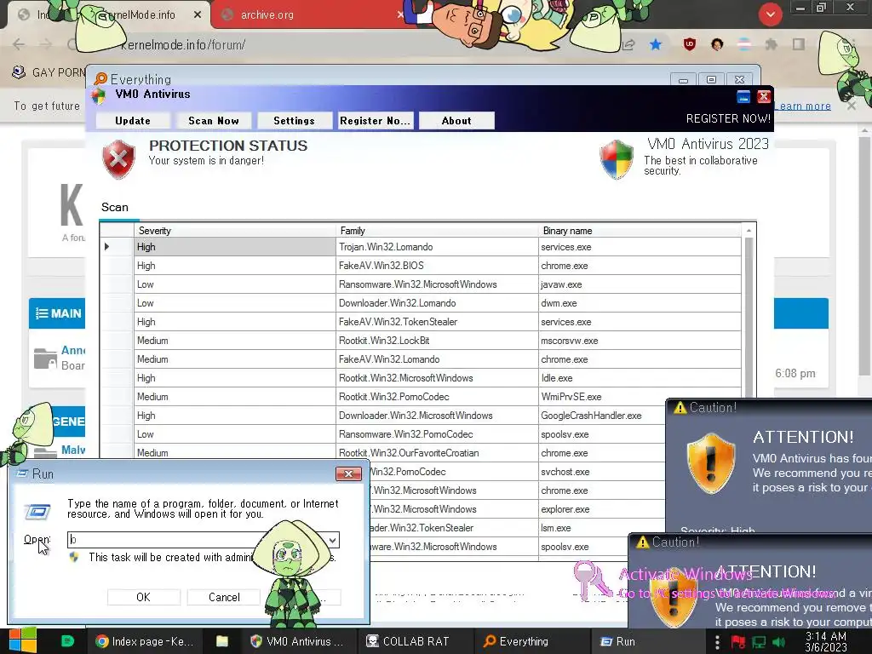
Task: Click the explorer.exe binary cell
Action: (602, 509)
